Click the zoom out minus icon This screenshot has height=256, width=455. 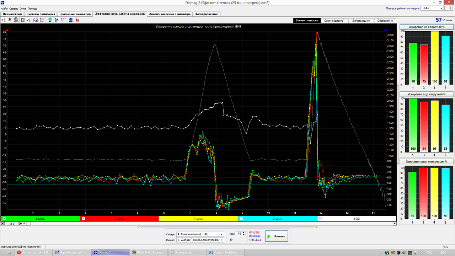pos(2,224)
